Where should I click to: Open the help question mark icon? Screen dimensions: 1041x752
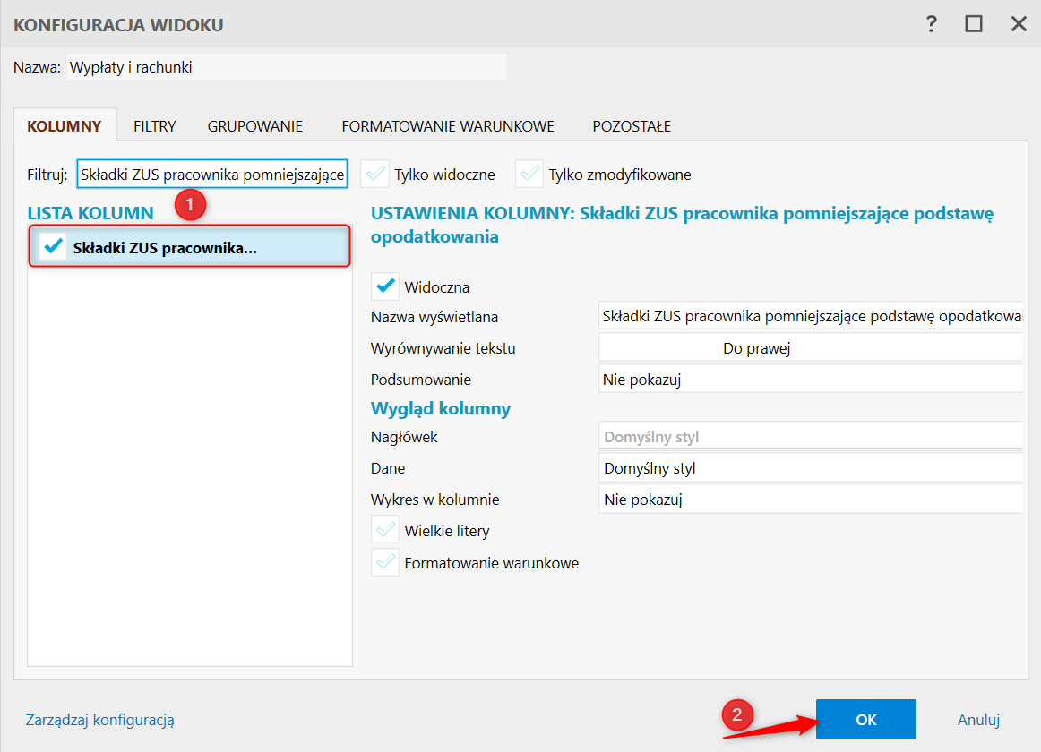point(932,24)
